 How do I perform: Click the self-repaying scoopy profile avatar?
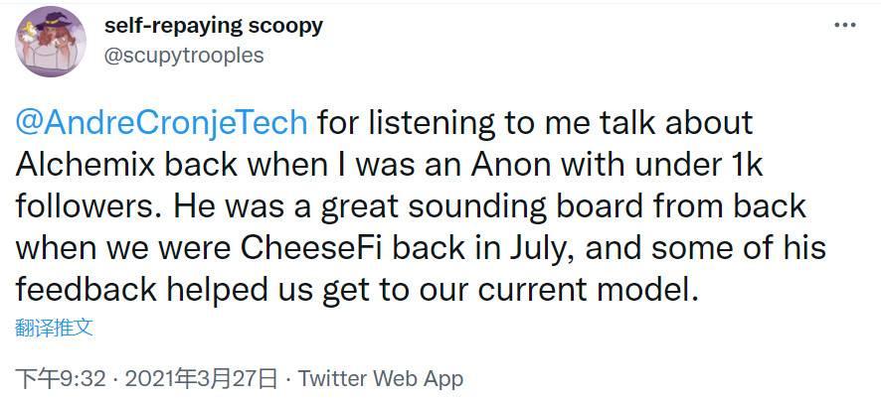coord(50,40)
